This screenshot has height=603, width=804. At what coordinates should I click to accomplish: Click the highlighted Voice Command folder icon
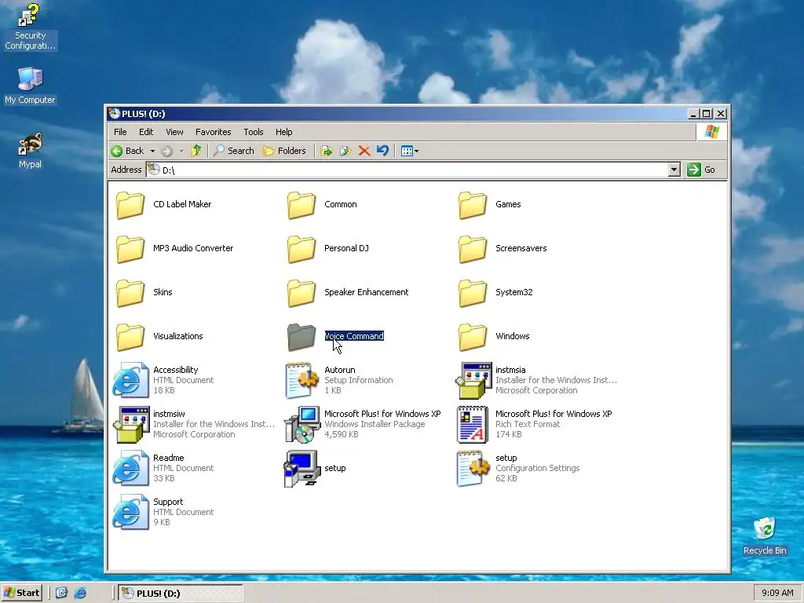click(x=301, y=337)
